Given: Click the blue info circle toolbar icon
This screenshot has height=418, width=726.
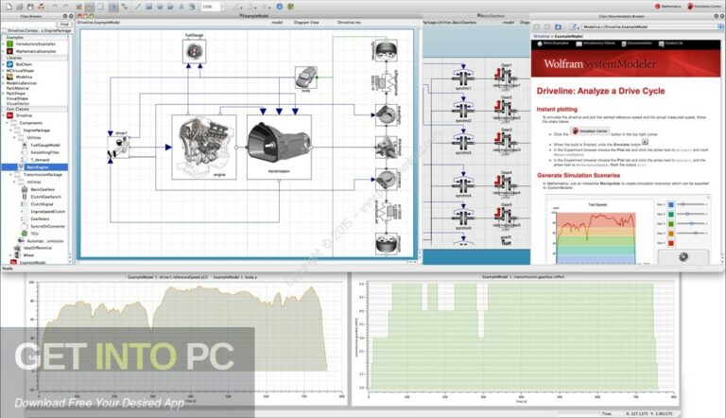Looking at the screenshot, I should pyautogui.click(x=280, y=7).
